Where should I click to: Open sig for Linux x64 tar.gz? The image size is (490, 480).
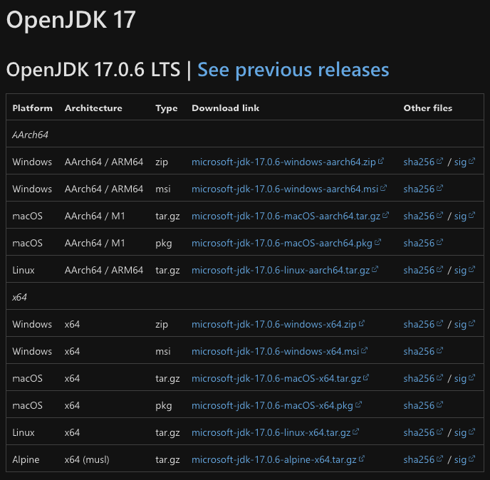[x=464, y=433]
